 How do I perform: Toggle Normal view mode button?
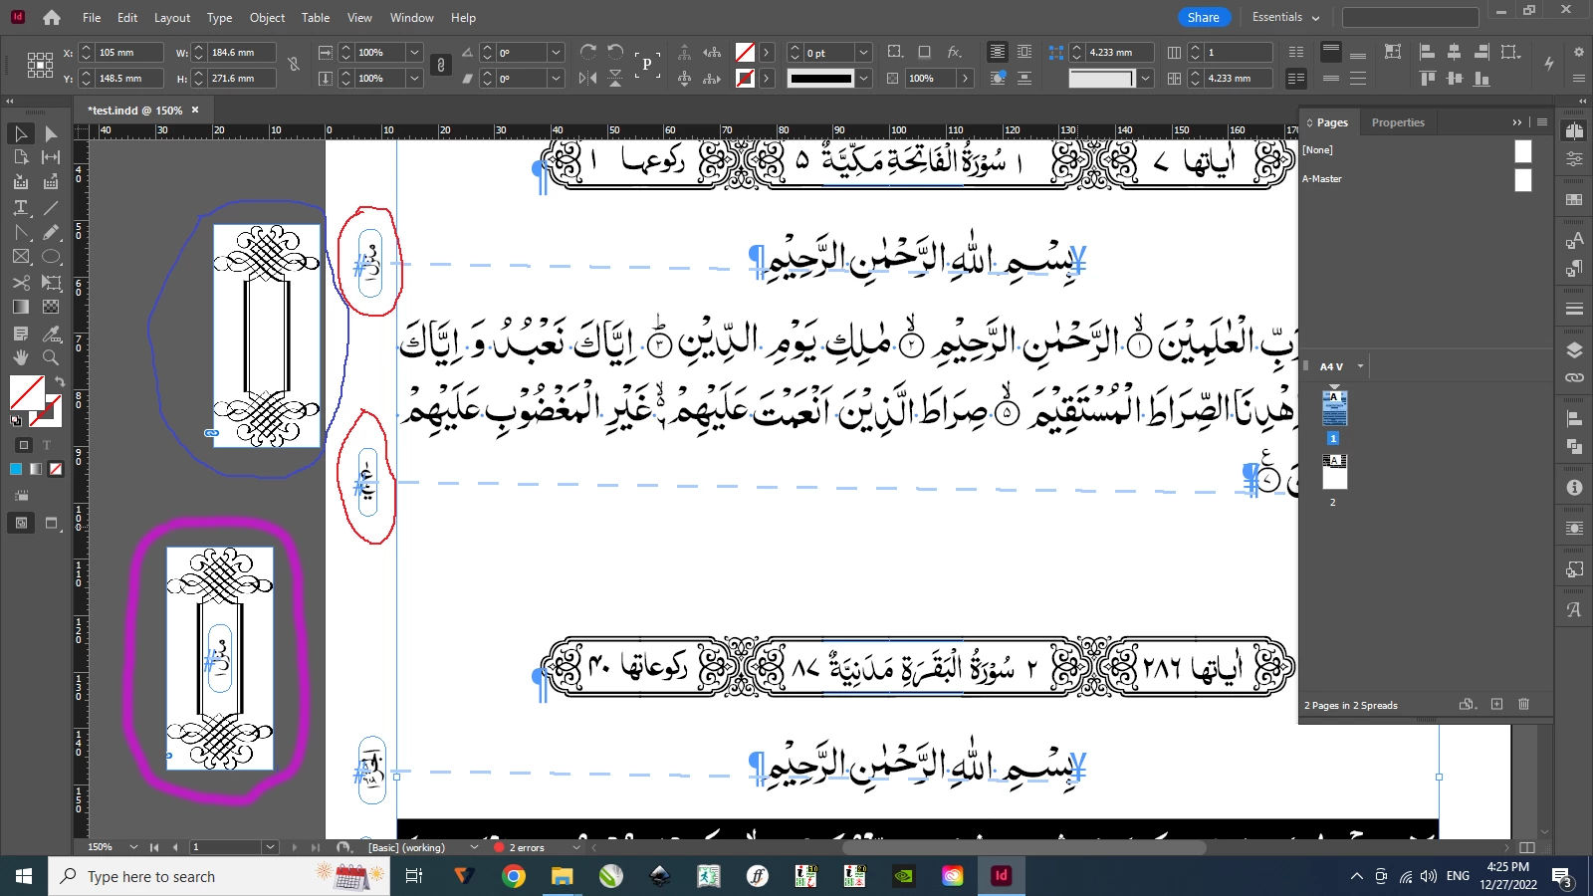pos(21,523)
